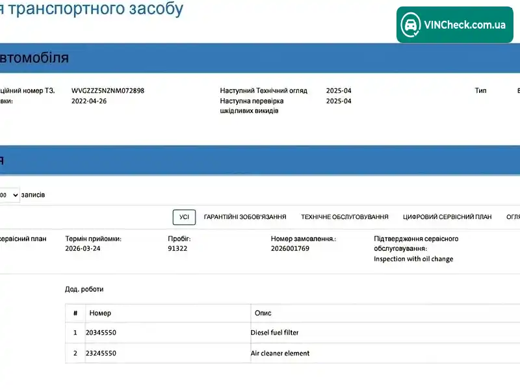
Task: Click the VIN WVGZZZ5NZNM072898
Action: tap(108, 90)
